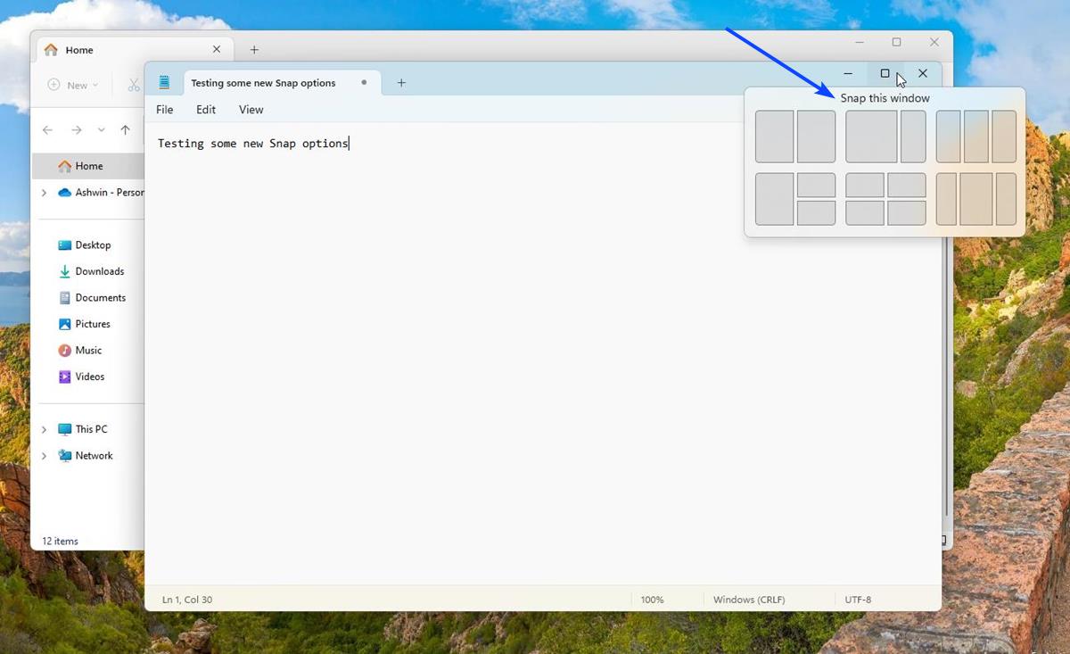The width and height of the screenshot is (1070, 654).
Task: Add a new Notepad tab
Action: click(401, 83)
